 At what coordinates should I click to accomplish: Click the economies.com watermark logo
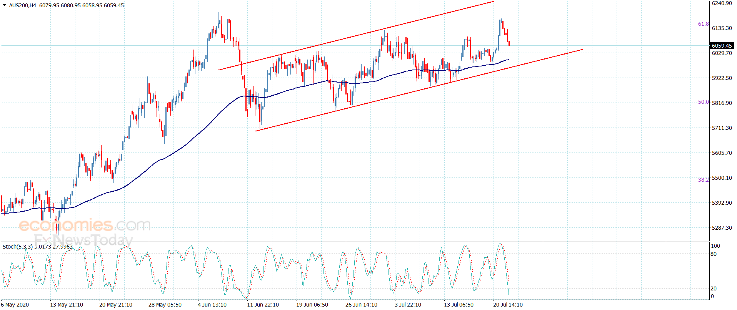point(85,225)
